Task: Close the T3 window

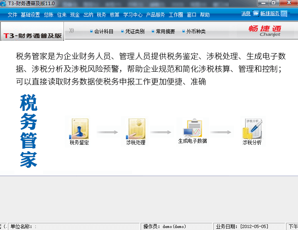Action: [x=289, y=3]
